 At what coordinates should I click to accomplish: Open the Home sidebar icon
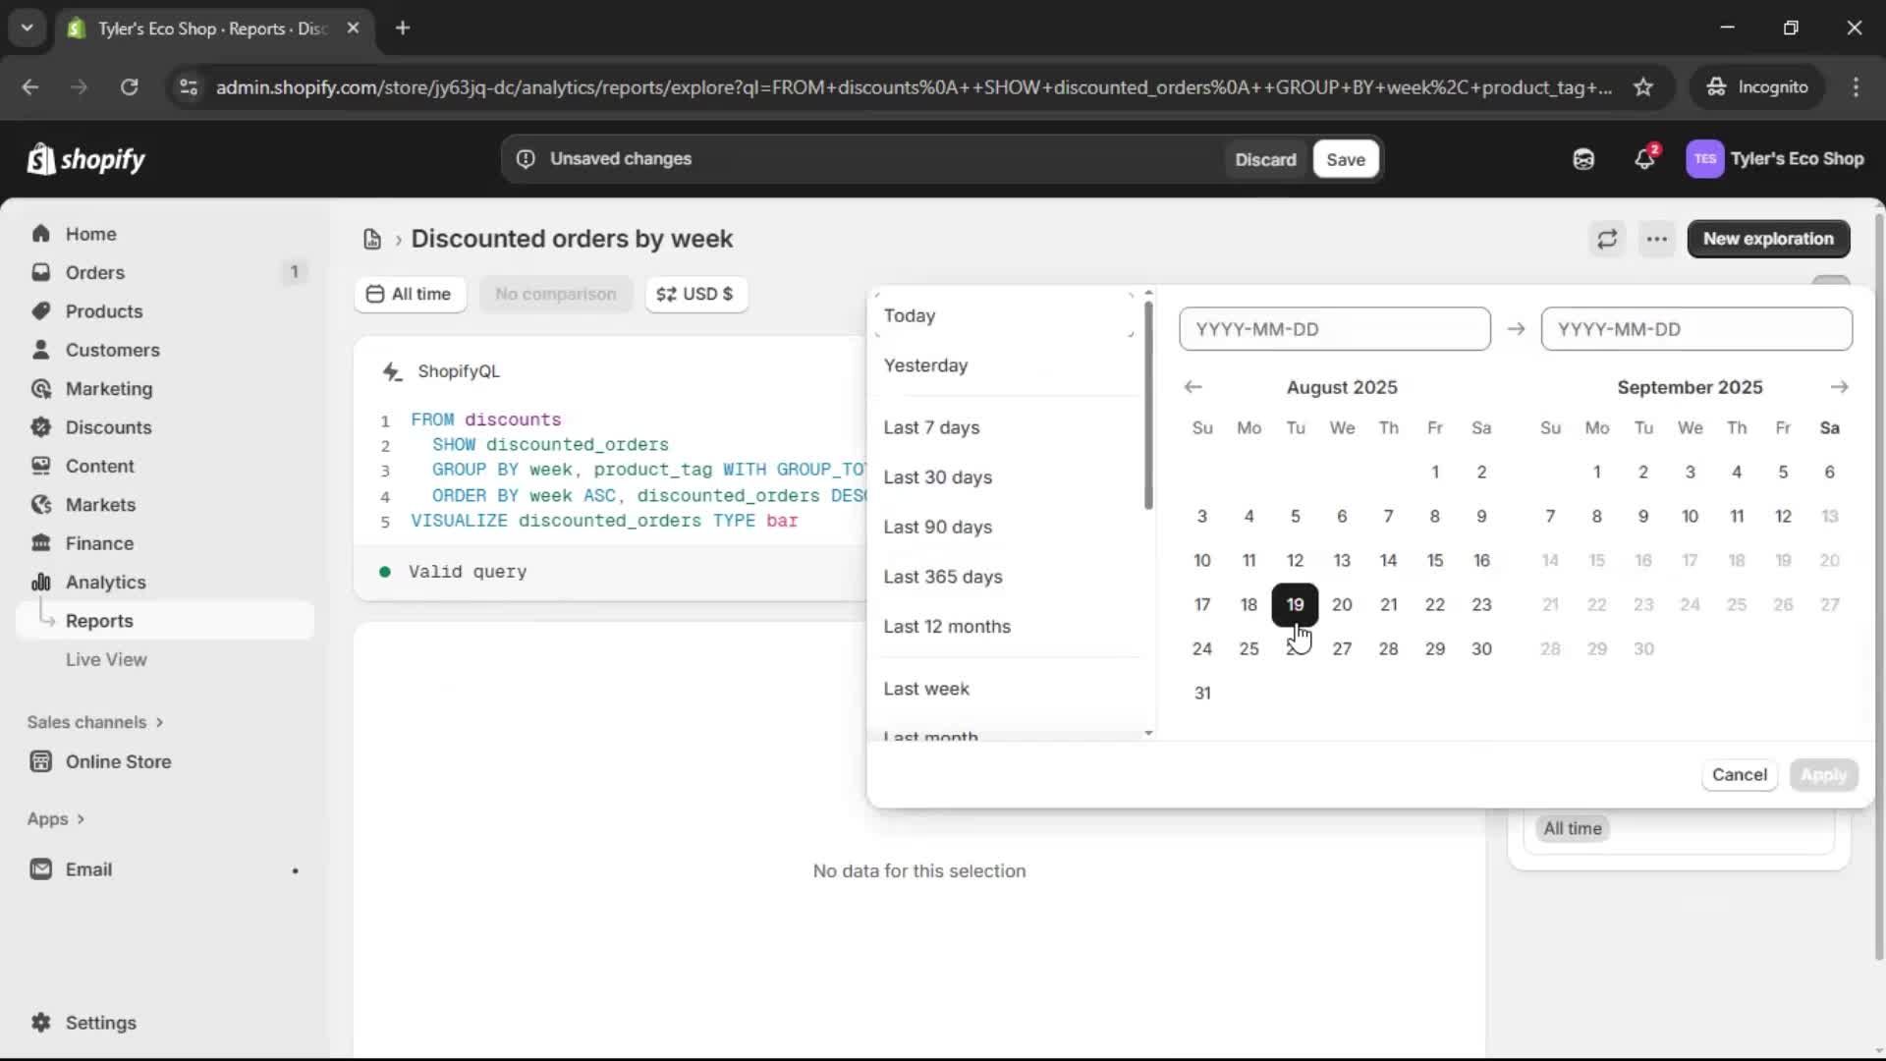click(x=40, y=234)
